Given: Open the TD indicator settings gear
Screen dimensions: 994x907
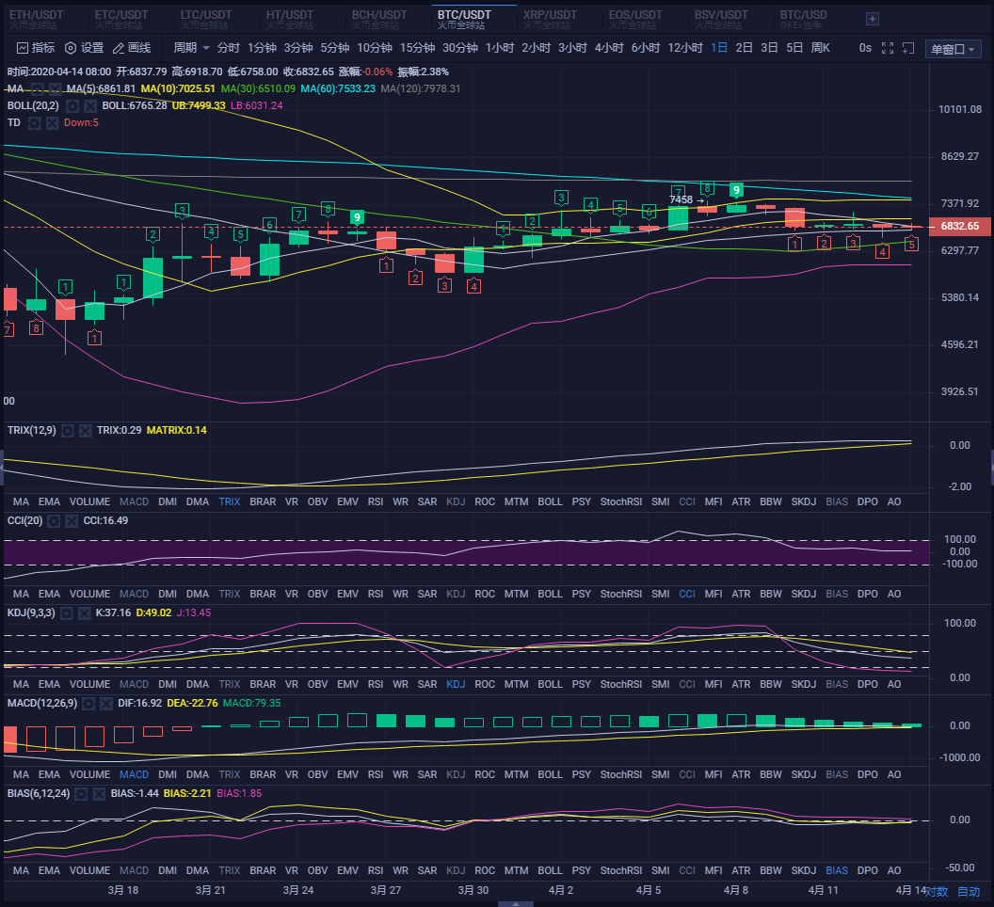Looking at the screenshot, I should (35, 123).
